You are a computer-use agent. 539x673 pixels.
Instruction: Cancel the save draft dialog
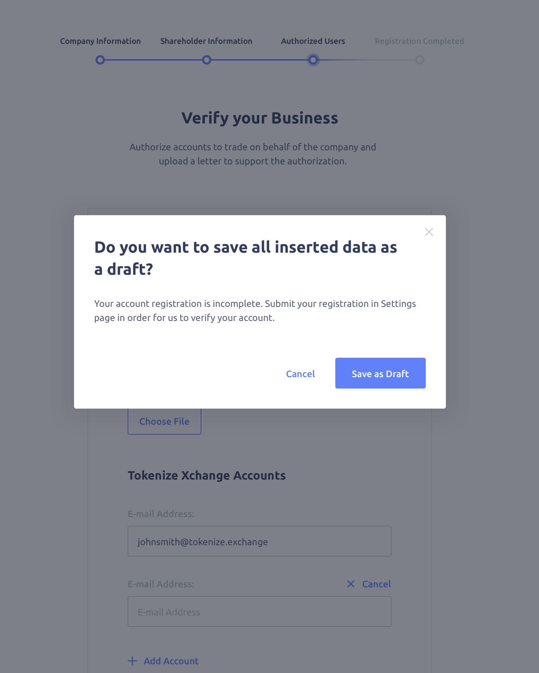[x=300, y=374]
